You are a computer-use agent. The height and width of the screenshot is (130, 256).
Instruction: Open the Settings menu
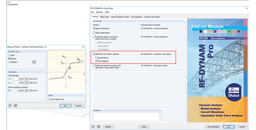point(99,12)
